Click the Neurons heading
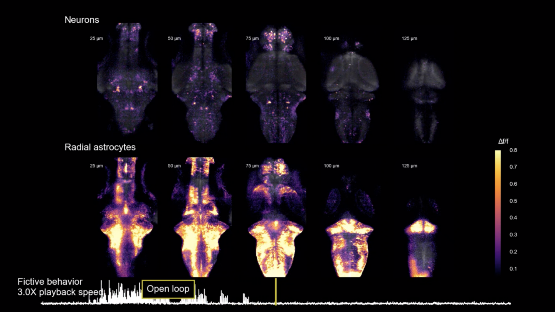 click(x=82, y=20)
